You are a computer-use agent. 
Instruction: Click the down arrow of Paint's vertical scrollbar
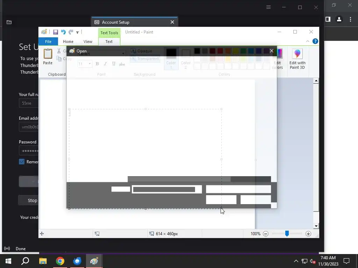316,226
